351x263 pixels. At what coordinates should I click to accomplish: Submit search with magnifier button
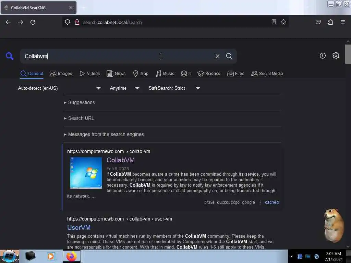tap(229, 56)
